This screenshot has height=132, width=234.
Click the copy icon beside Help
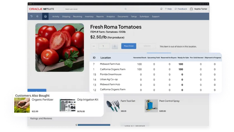coord(161,9)
